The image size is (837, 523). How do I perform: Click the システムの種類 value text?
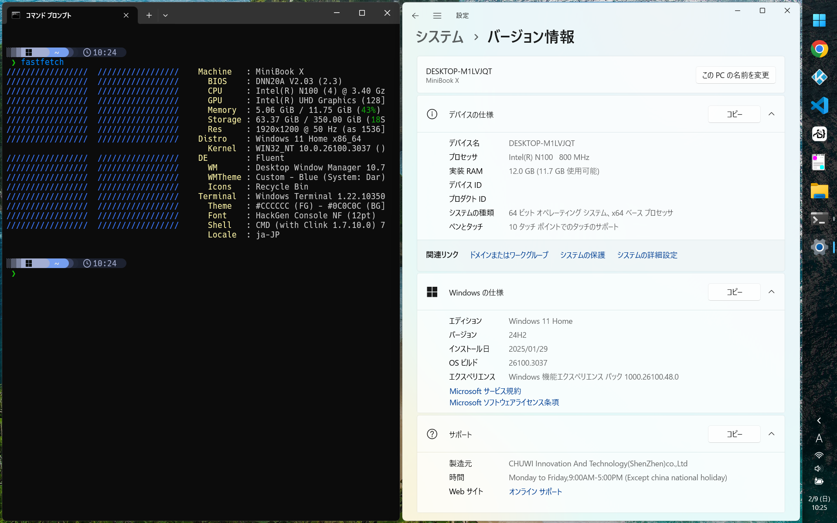591,213
